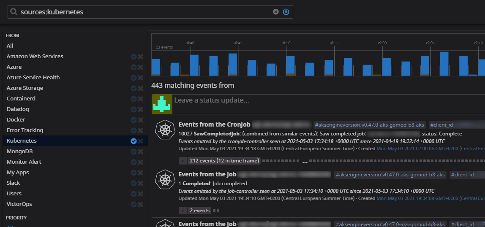
Task: Click the Monitor Alert checkmark icon
Action: click(134, 162)
